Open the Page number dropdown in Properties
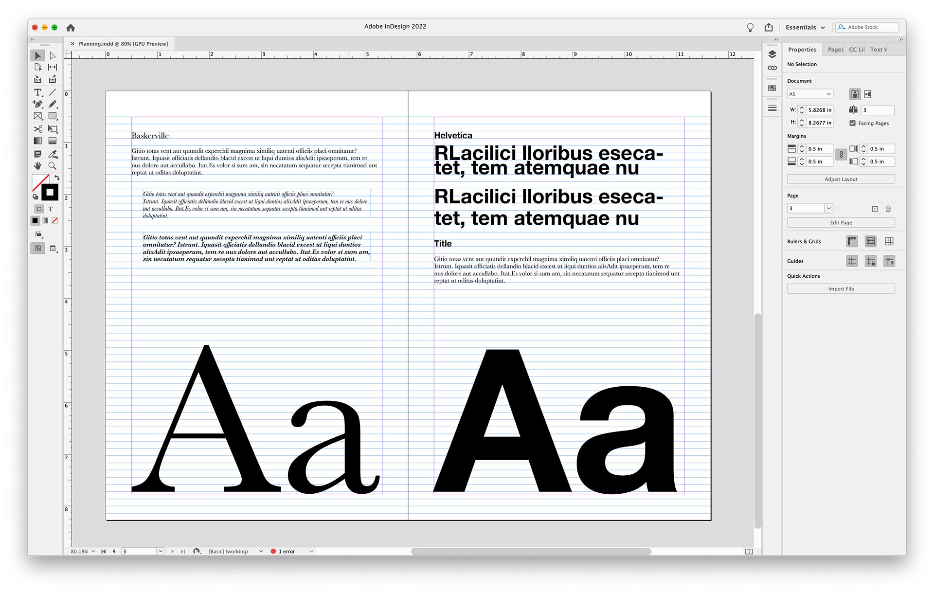The width and height of the screenshot is (934, 592). [x=828, y=208]
